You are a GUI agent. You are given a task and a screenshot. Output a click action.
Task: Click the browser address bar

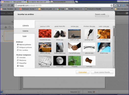point(62,6)
